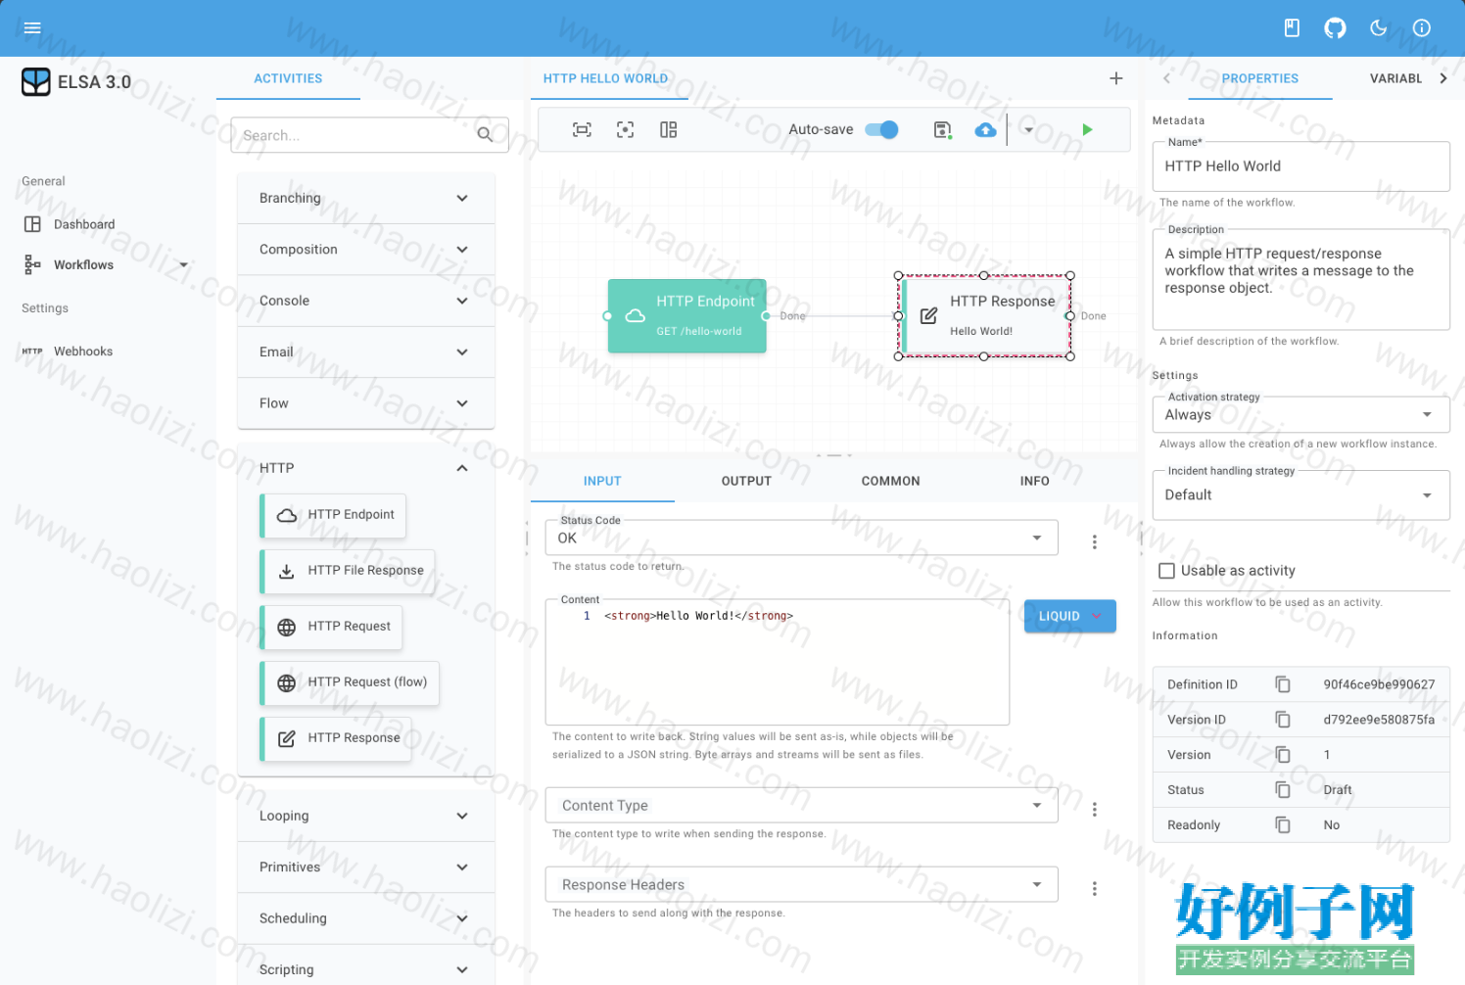This screenshot has height=985, width=1465.
Task: Open Webhooks in sidebar
Action: [106, 352]
